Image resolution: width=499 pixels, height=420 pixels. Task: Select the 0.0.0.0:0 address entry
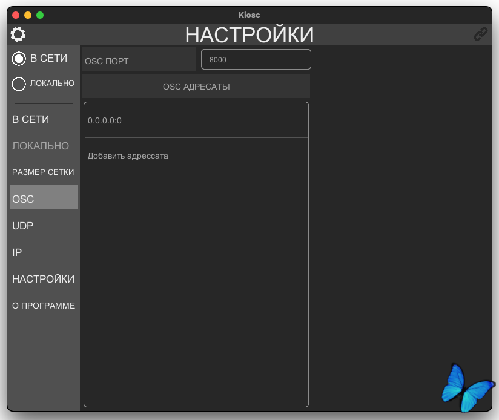[196, 120]
